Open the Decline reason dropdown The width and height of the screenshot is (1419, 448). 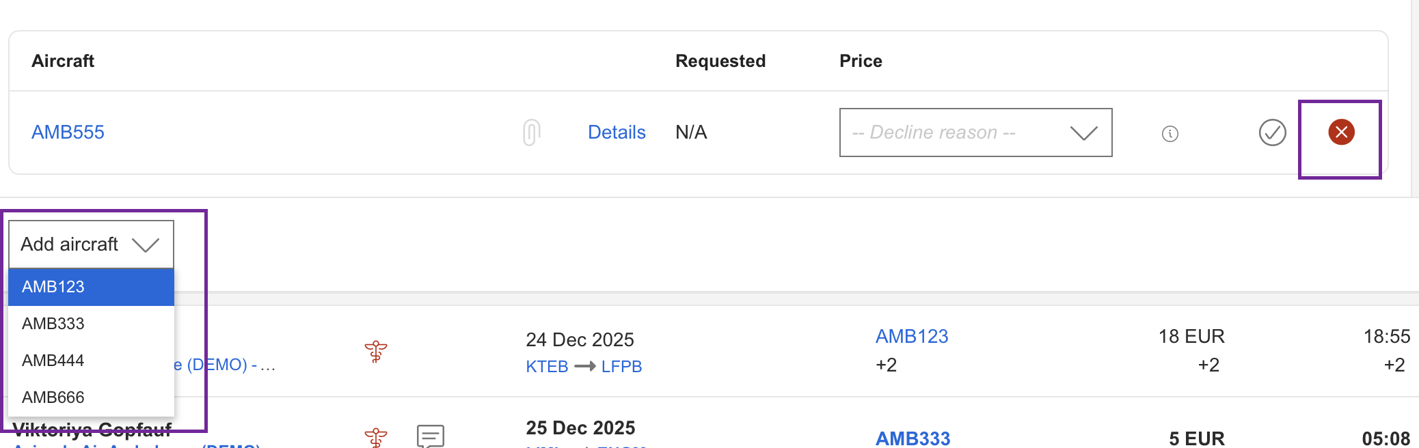click(975, 132)
